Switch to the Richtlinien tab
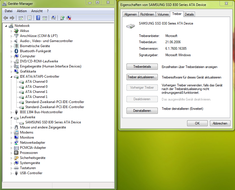This screenshot has width=235, height=190. 147,14
